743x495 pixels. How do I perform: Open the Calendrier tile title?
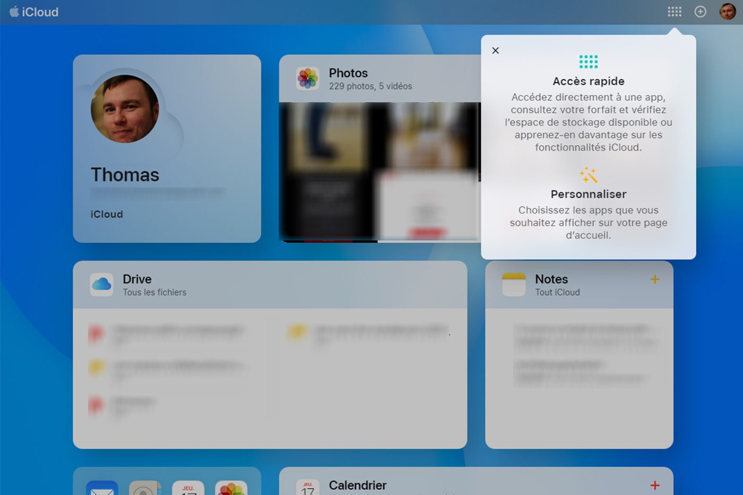[x=358, y=485]
